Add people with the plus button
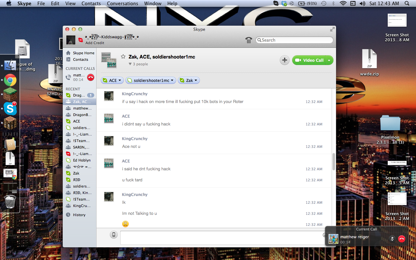This screenshot has height=260, width=416. coord(284,60)
